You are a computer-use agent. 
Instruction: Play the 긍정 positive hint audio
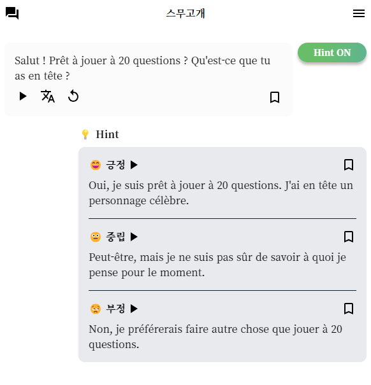click(134, 165)
